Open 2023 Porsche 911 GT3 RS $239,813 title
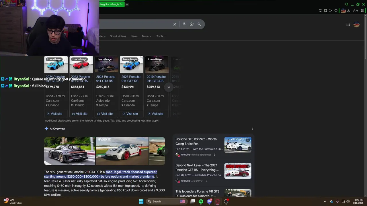Image resolution: width=367 pixels, height=206 pixels. pyautogui.click(x=106, y=79)
